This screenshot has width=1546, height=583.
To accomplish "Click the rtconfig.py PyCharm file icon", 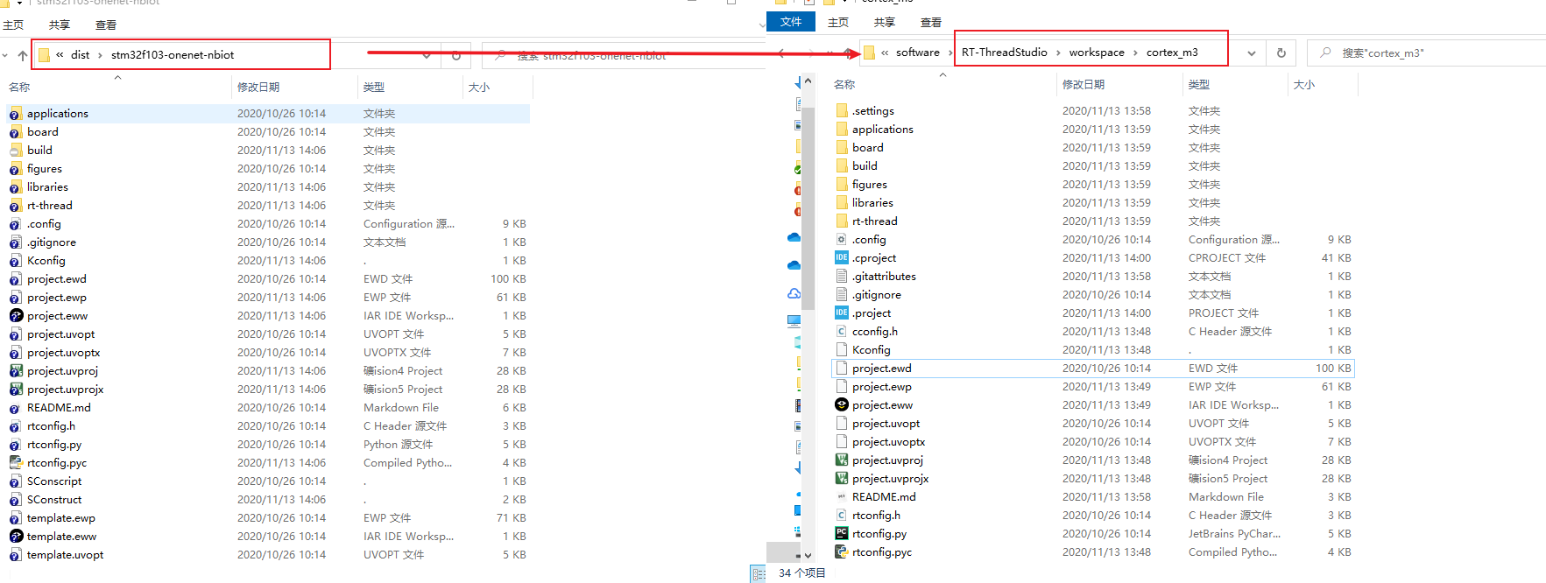I will [841, 533].
